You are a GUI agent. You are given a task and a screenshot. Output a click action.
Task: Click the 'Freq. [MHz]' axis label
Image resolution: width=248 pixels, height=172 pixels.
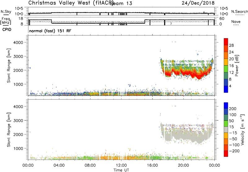click(x=6, y=21)
